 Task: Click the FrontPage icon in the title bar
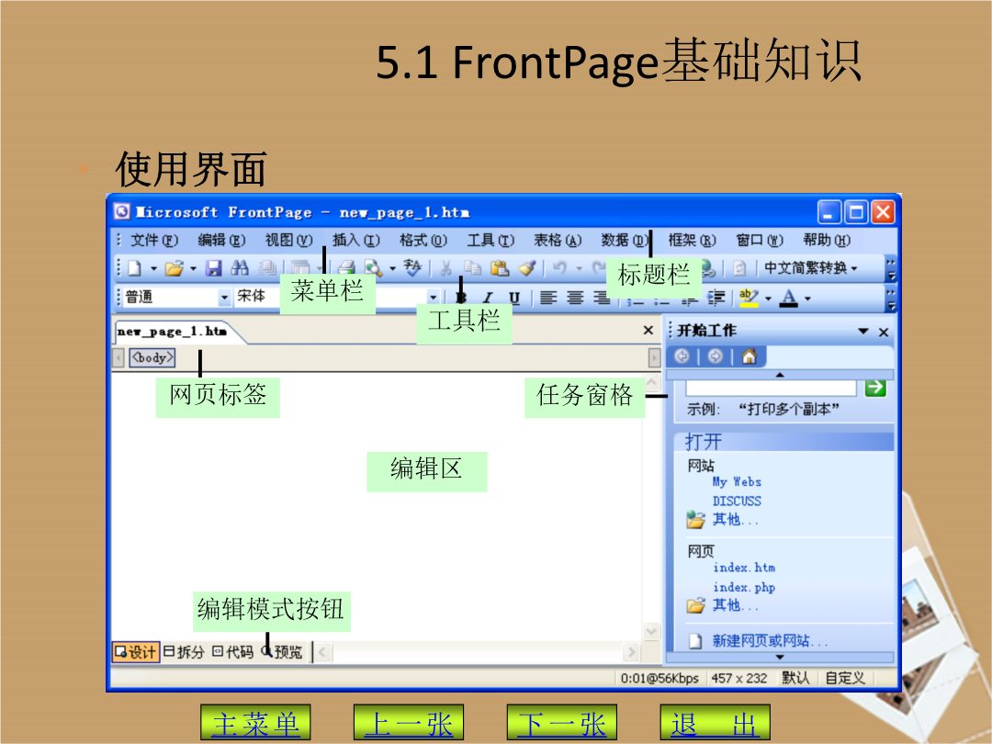(x=122, y=211)
